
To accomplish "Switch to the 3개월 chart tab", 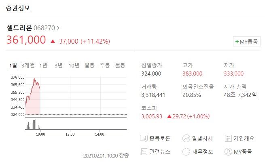I will 28,65.
